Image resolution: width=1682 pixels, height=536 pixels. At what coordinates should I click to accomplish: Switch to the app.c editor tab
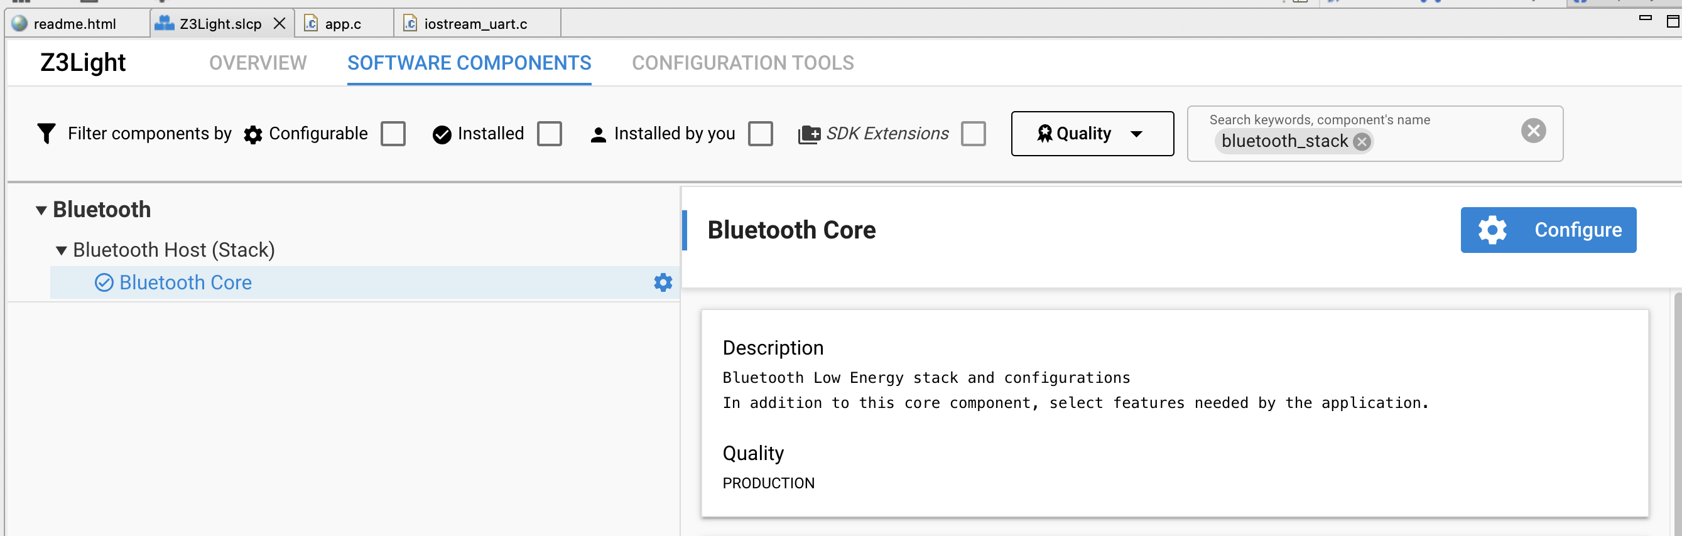coord(343,23)
